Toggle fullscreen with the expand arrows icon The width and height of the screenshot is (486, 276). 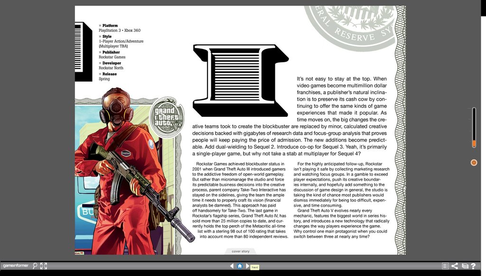coord(44,266)
